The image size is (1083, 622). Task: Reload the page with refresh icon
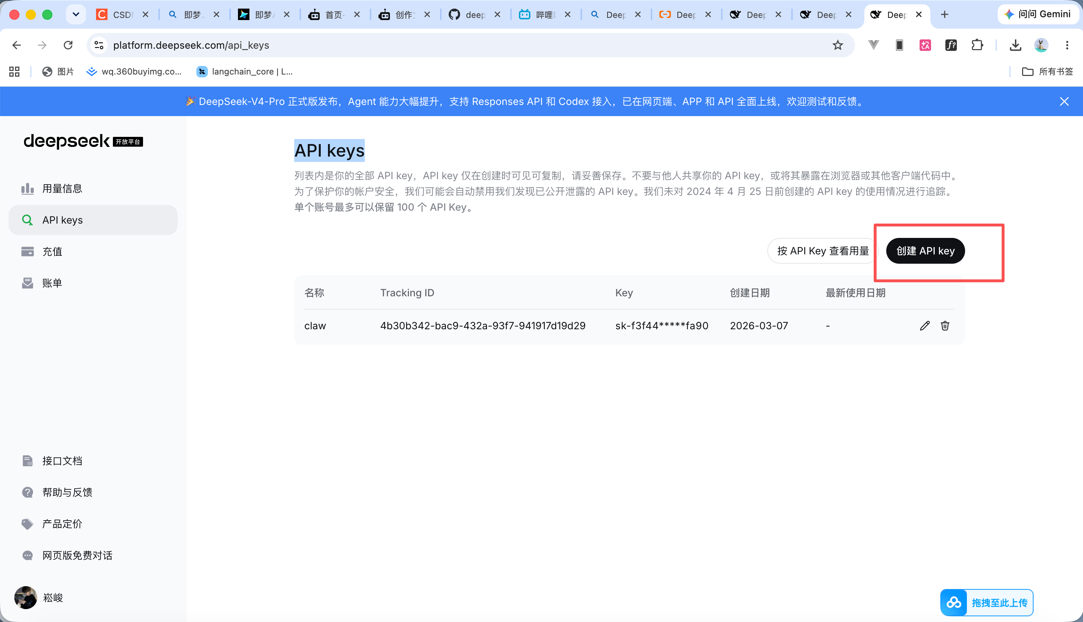click(x=68, y=45)
